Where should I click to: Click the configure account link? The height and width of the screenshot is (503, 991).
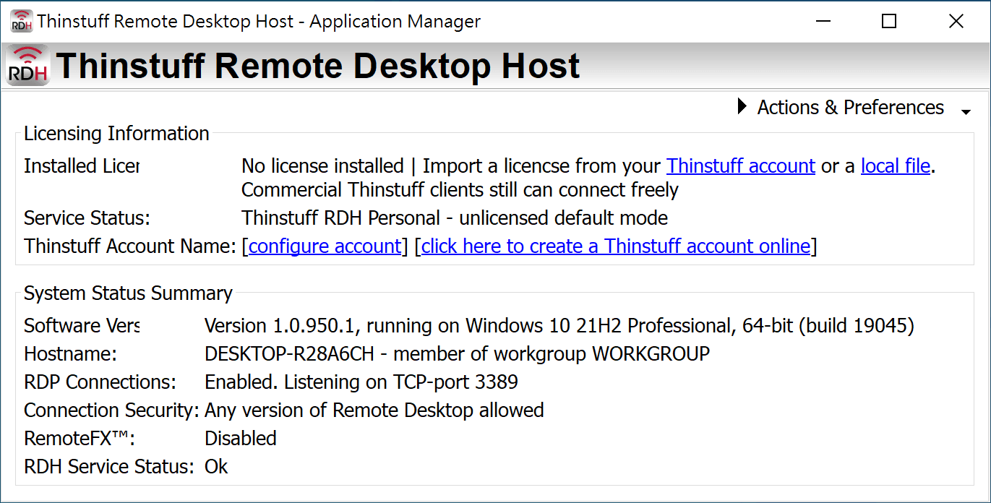tap(325, 246)
